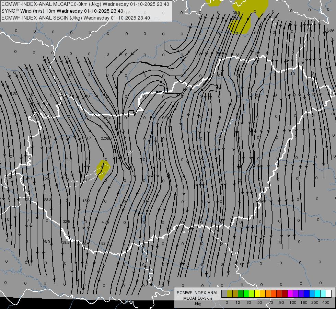Click the 24.0 map value
Viewport: 336px width, 309px height.
68,159
